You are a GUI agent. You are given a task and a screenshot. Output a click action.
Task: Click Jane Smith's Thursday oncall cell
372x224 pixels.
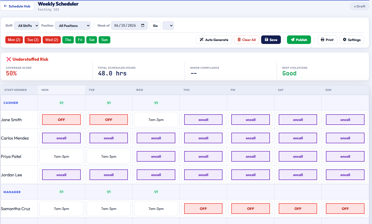coord(203,120)
